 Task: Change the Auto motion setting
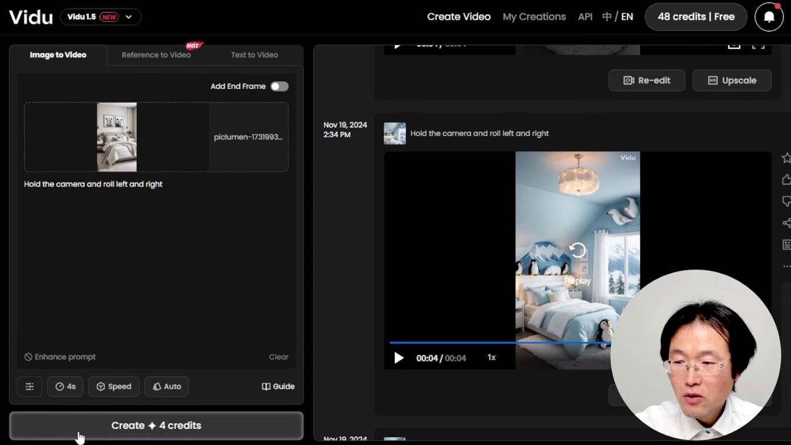pyautogui.click(x=167, y=387)
